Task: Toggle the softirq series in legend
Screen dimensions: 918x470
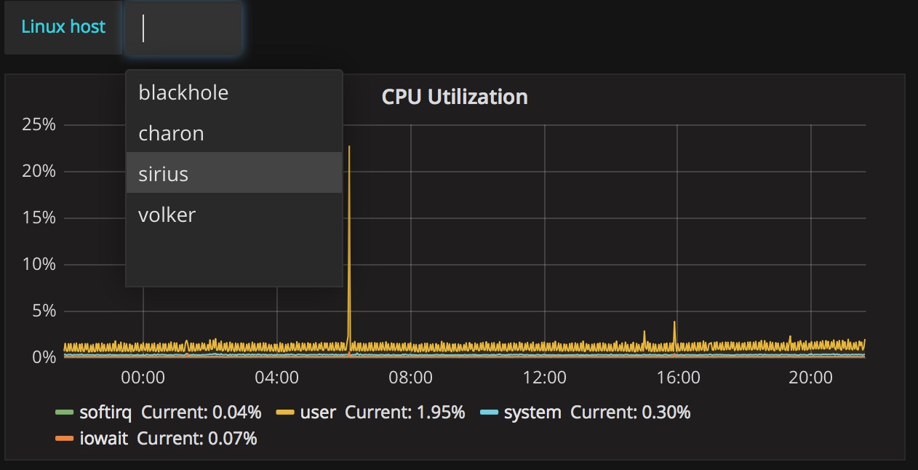Action: (x=105, y=413)
